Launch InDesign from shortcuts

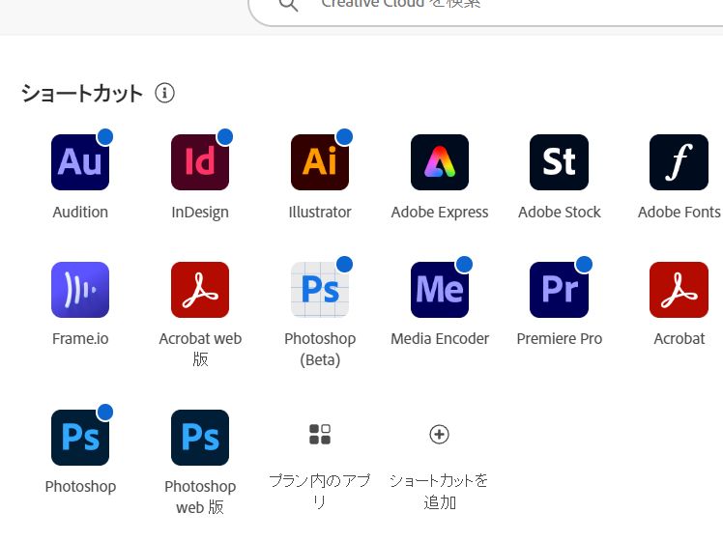tap(200, 162)
